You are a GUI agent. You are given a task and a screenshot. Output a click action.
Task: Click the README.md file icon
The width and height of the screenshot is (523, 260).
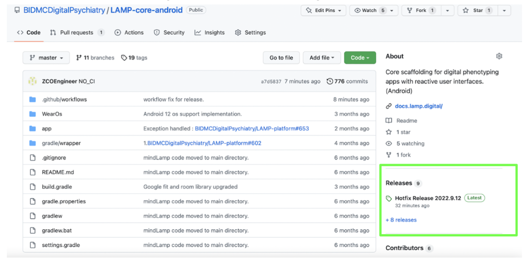(32, 172)
